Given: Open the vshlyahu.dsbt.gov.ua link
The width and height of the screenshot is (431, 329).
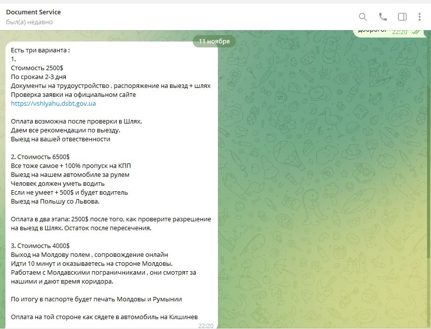Looking at the screenshot, I should [53, 104].
